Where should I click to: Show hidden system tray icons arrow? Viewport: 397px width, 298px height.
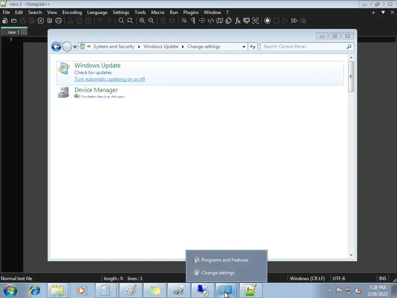click(330, 291)
